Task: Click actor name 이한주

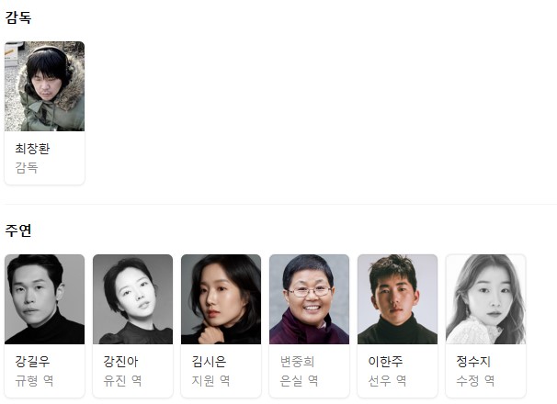Action: point(385,362)
